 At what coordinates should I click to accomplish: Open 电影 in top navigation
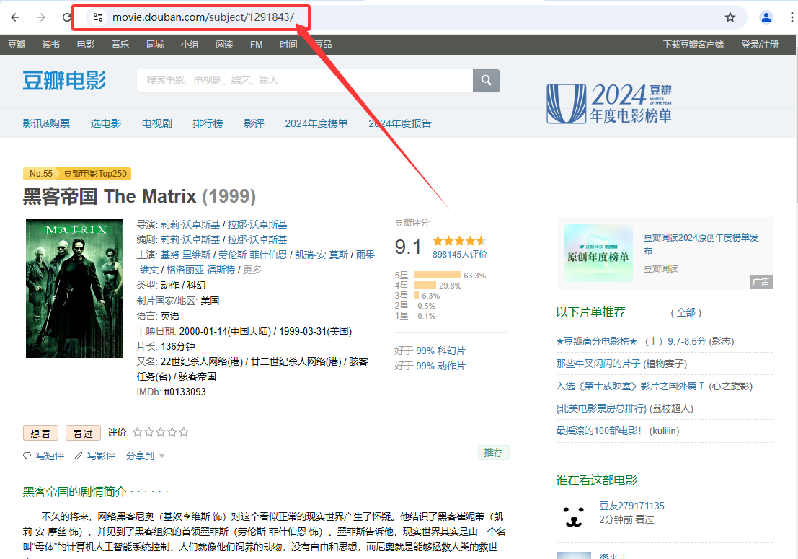[86, 45]
